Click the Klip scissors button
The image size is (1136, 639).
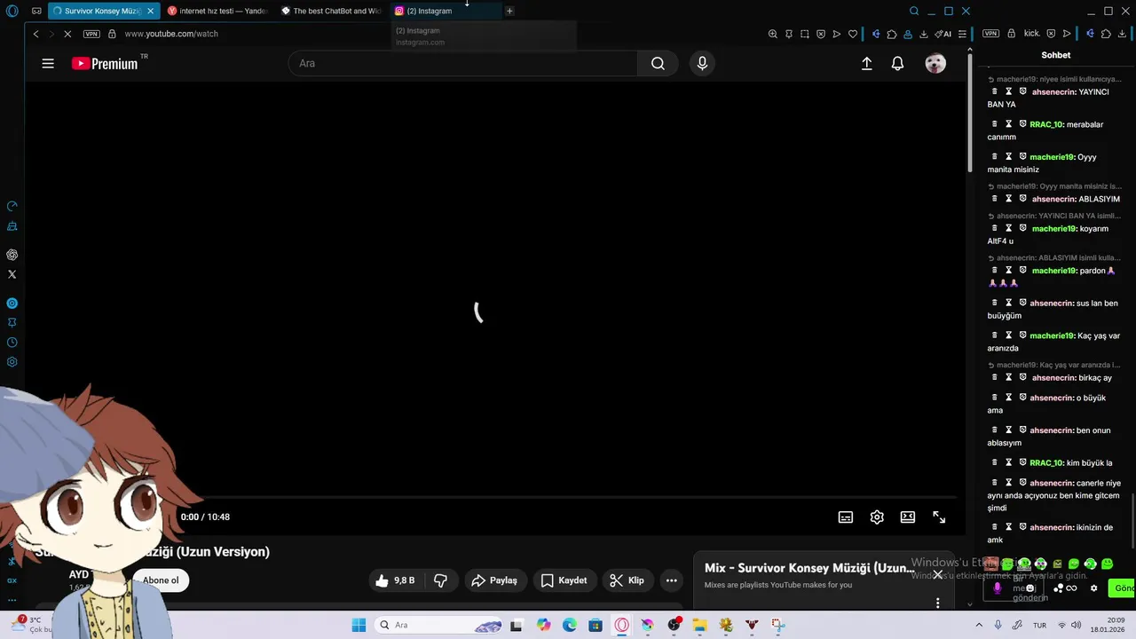[627, 580]
